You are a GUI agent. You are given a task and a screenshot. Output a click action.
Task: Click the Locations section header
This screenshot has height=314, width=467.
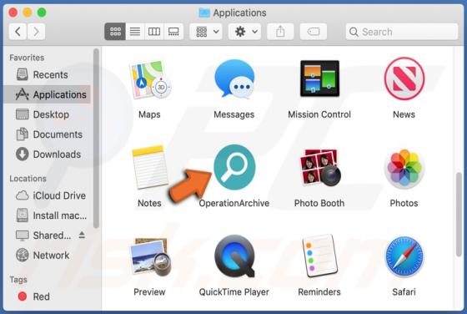point(28,179)
